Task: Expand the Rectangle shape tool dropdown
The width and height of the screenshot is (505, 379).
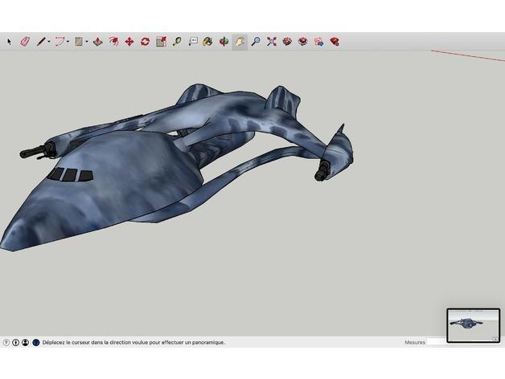Action: 87,41
